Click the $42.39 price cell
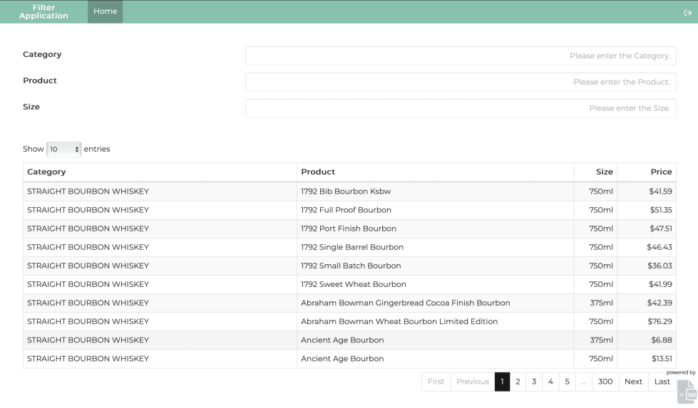The width and height of the screenshot is (698, 408). (x=647, y=303)
